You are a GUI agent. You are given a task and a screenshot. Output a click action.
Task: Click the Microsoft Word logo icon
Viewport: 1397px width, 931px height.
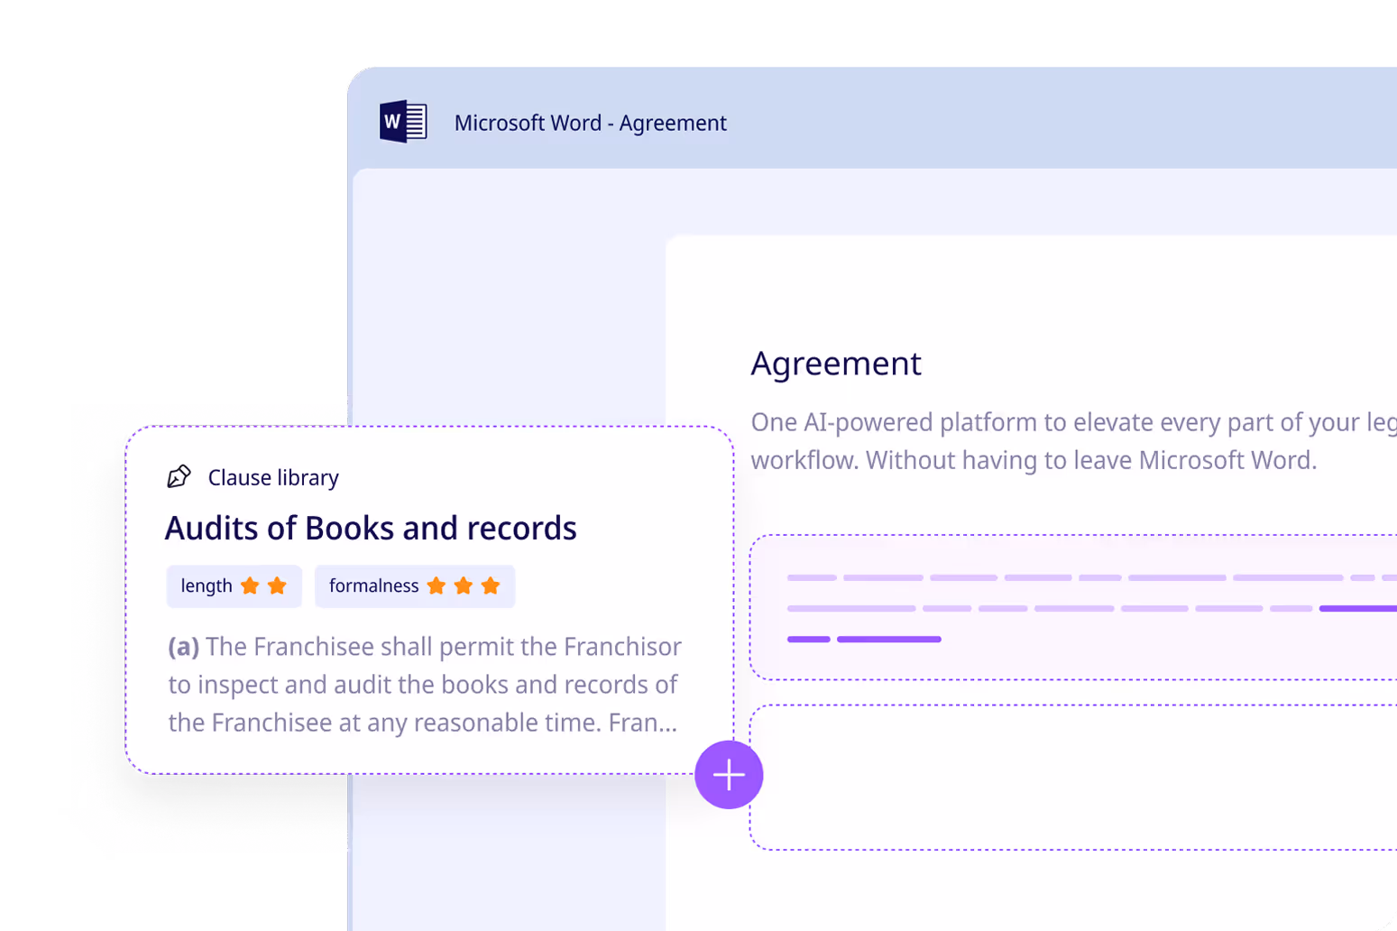pyautogui.click(x=403, y=122)
